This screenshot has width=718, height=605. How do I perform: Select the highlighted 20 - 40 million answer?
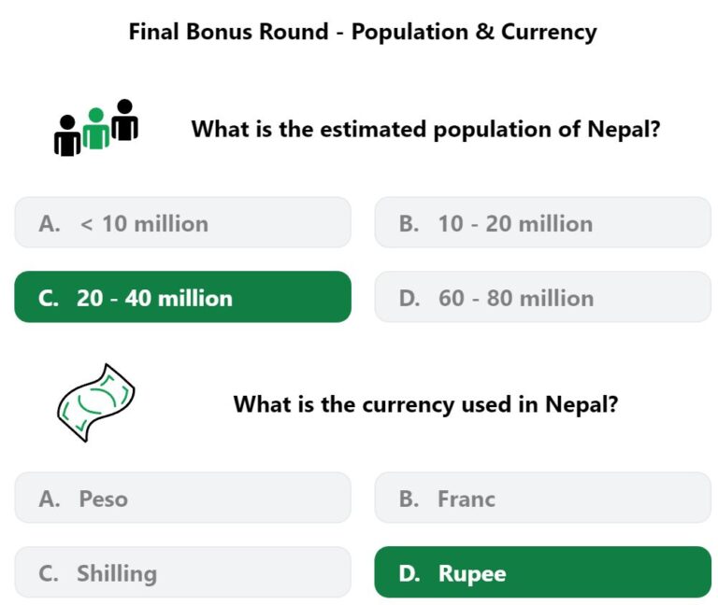[x=182, y=297]
